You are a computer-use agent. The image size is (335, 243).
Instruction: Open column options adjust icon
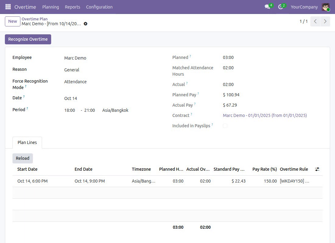pyautogui.click(x=317, y=169)
